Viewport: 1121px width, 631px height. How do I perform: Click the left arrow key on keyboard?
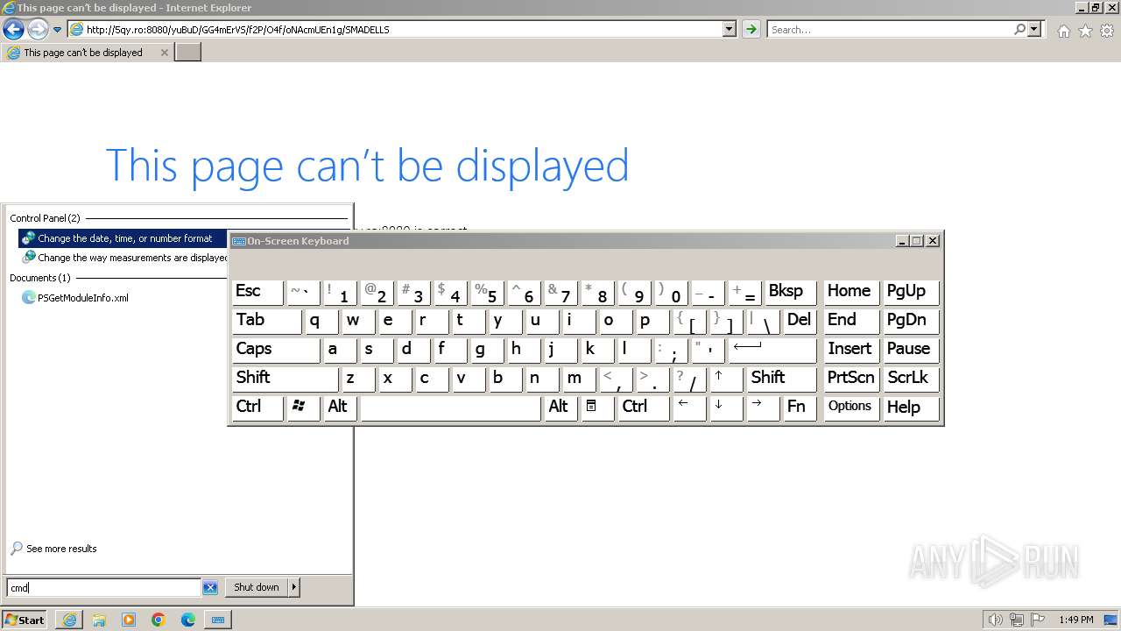point(689,408)
